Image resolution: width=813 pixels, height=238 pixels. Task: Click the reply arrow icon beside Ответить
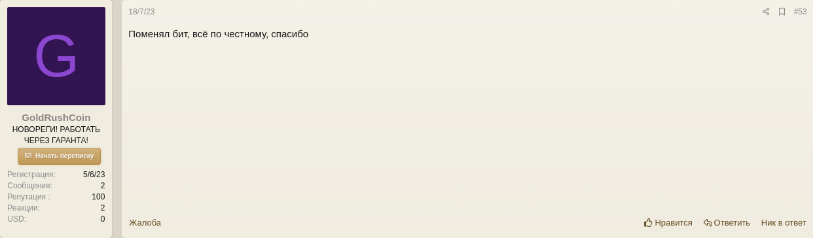tap(708, 222)
